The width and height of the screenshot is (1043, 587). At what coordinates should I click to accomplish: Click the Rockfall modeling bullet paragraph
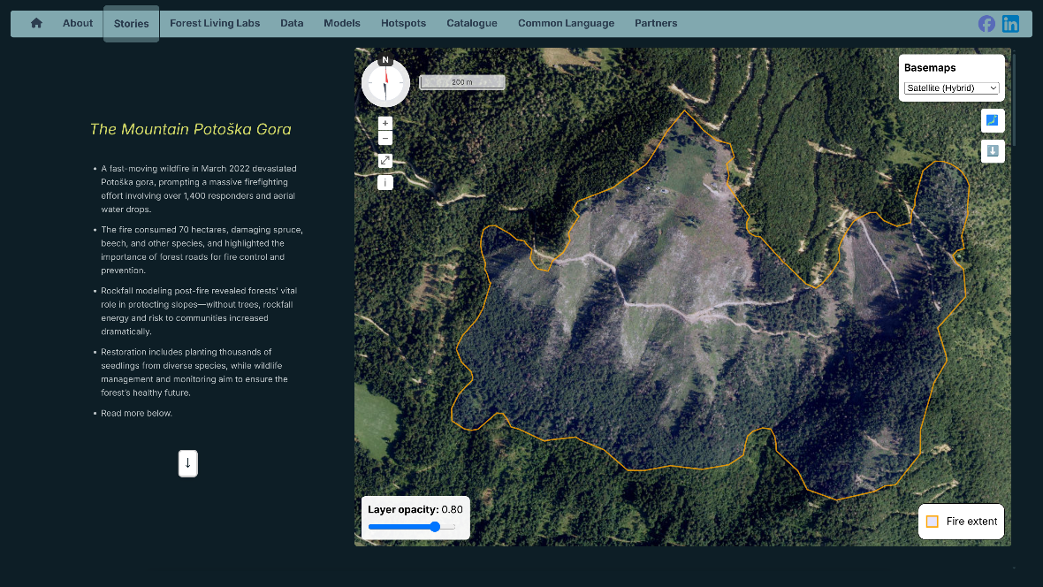(x=199, y=311)
